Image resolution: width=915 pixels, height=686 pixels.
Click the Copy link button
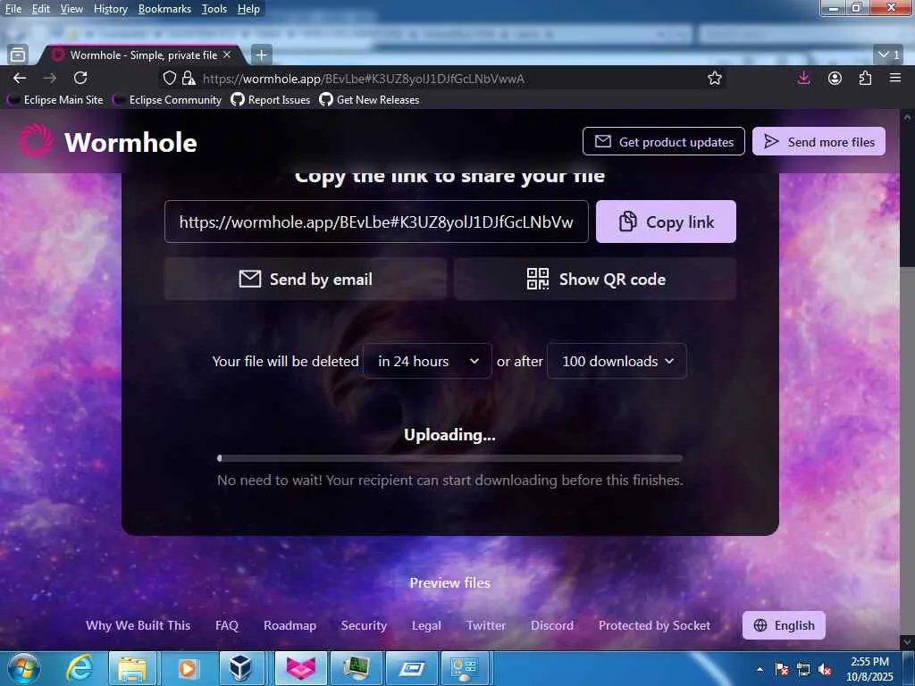pos(666,222)
